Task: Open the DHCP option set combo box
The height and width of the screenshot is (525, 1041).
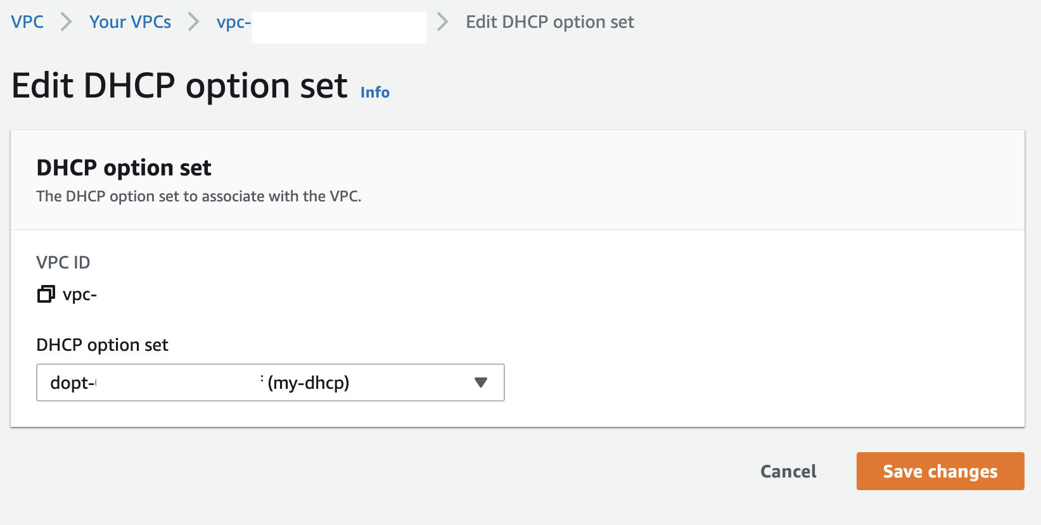Action: pos(271,383)
